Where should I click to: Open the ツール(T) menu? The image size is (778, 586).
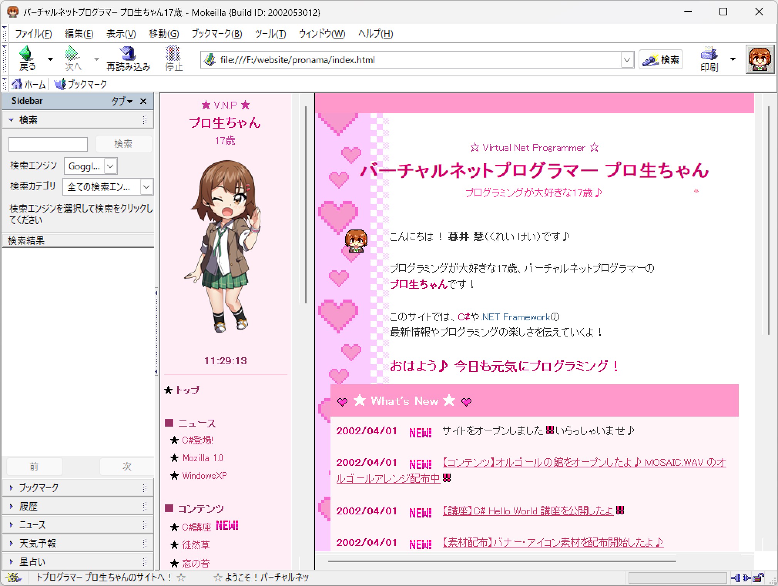pyautogui.click(x=270, y=34)
